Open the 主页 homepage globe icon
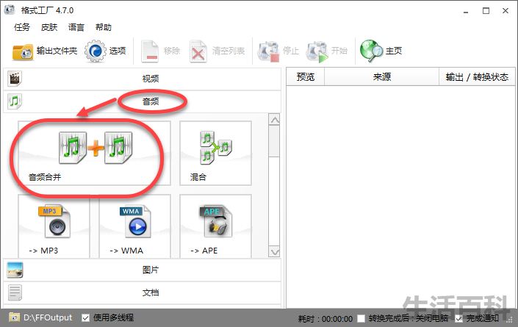 coord(371,51)
